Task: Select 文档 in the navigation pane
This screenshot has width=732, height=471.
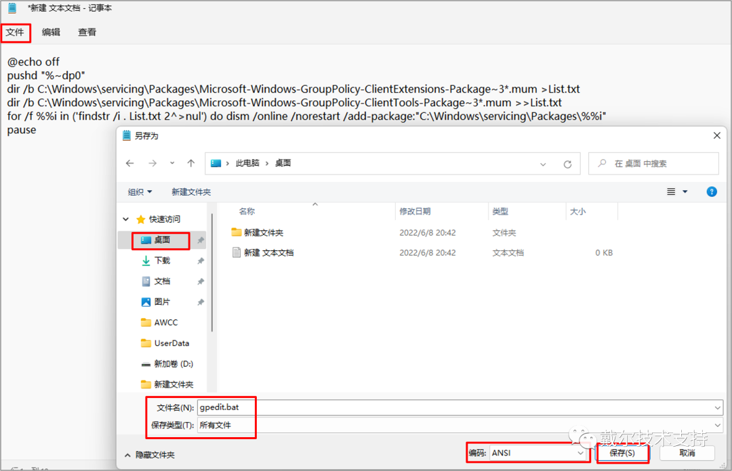Action: (x=163, y=282)
